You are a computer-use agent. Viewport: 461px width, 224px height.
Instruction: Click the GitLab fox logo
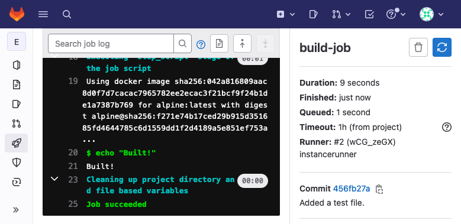pos(17,14)
